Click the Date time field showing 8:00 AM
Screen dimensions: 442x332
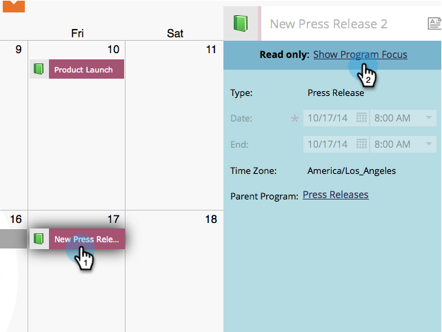pos(403,118)
